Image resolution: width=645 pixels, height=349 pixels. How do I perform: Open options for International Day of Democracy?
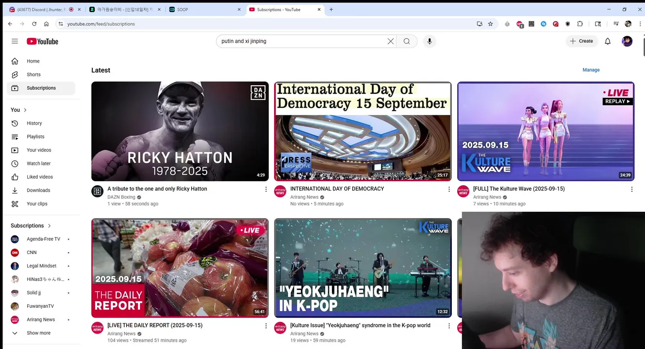point(448,190)
